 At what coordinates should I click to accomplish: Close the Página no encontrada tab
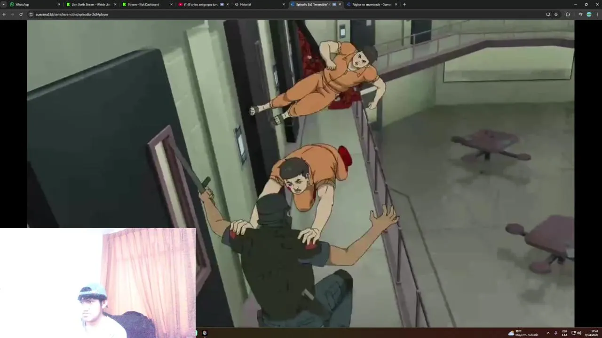(x=396, y=4)
